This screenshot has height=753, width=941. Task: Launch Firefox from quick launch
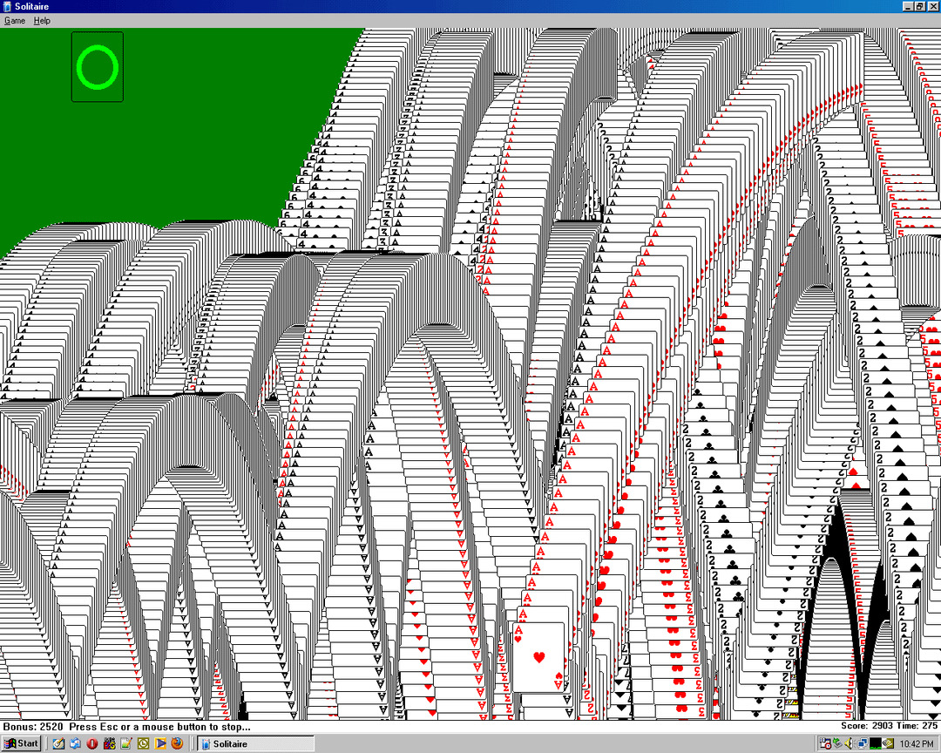(x=177, y=743)
